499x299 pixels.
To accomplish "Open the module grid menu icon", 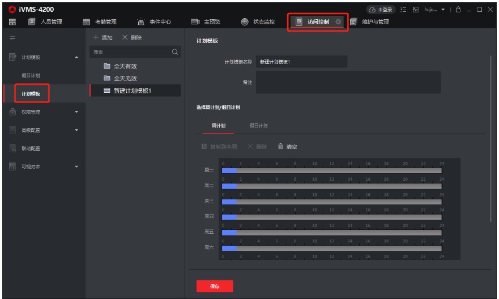I will point(12,22).
